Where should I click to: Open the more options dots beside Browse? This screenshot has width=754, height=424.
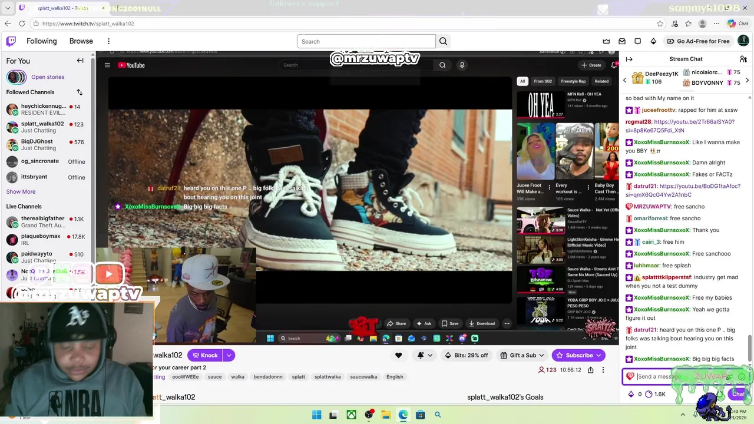pyautogui.click(x=108, y=41)
